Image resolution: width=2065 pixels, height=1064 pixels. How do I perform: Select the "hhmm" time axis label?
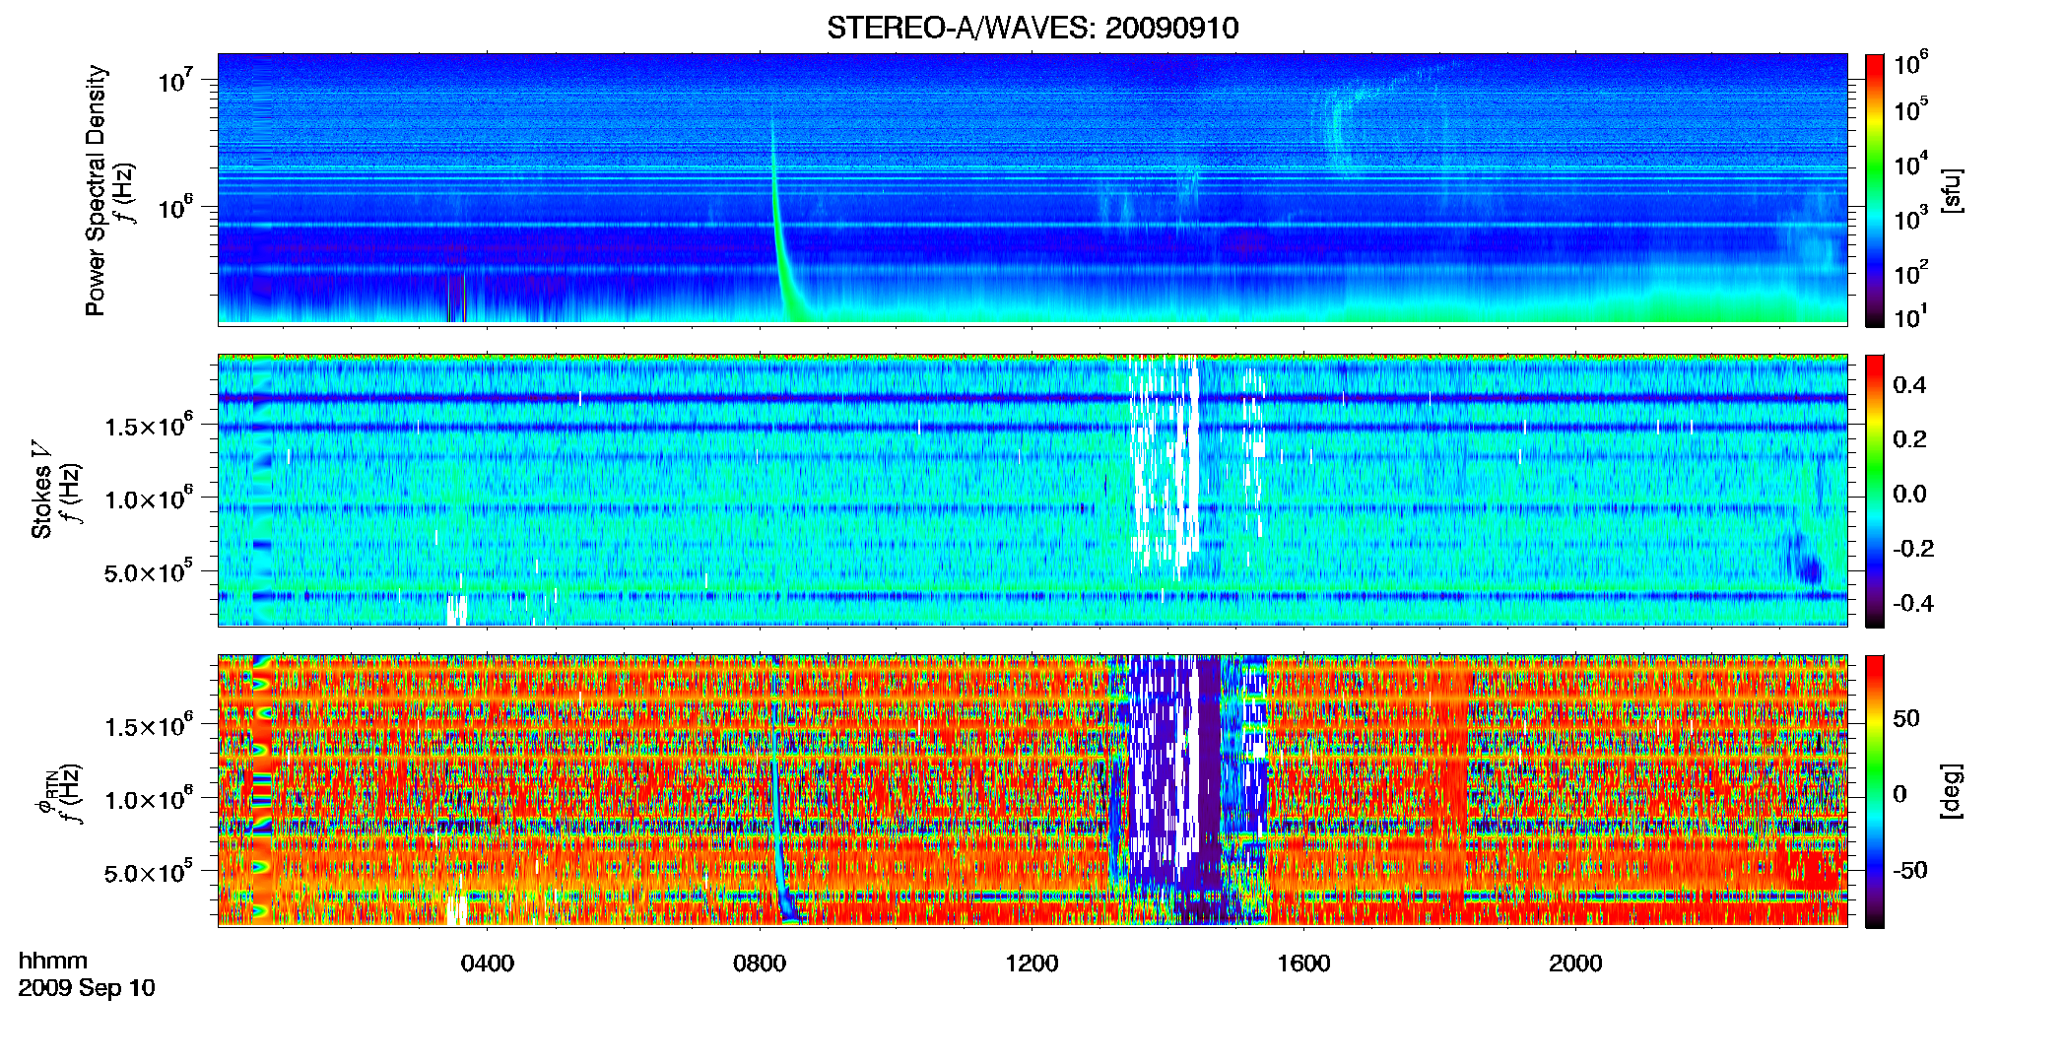coord(53,961)
